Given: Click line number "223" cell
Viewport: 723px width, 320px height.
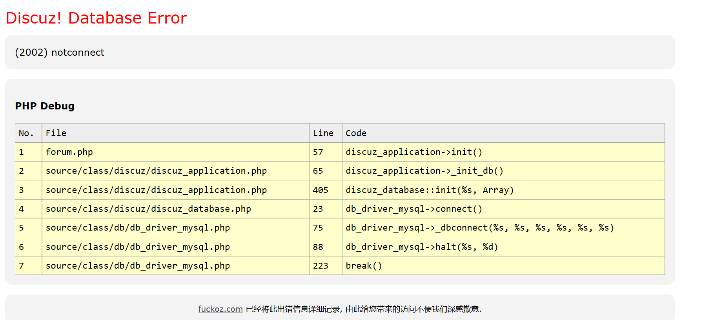Looking at the screenshot, I should pyautogui.click(x=326, y=266).
